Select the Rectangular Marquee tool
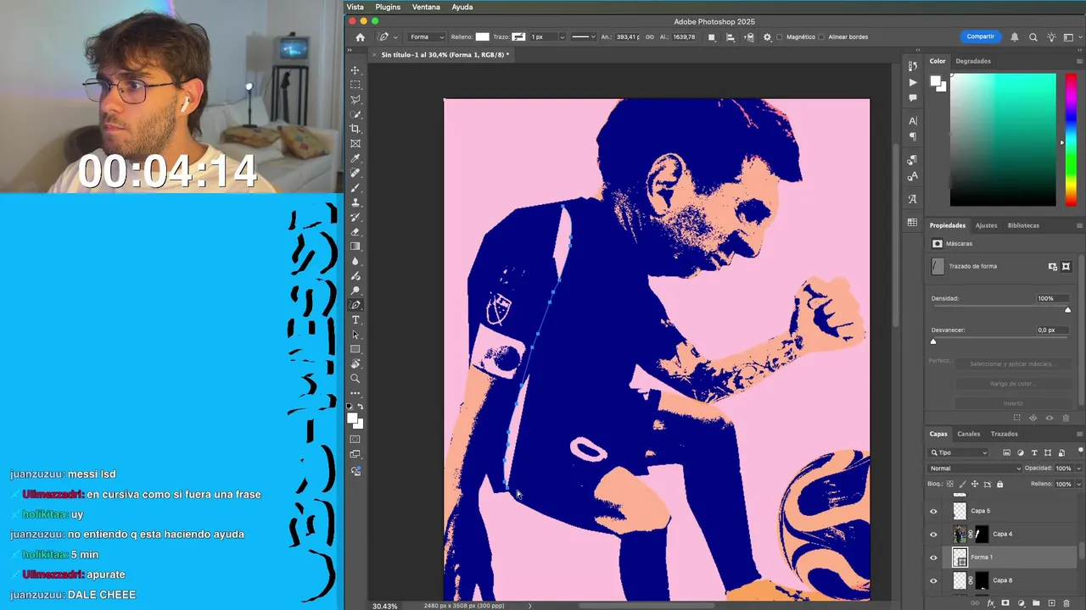The image size is (1086, 610). click(x=355, y=85)
